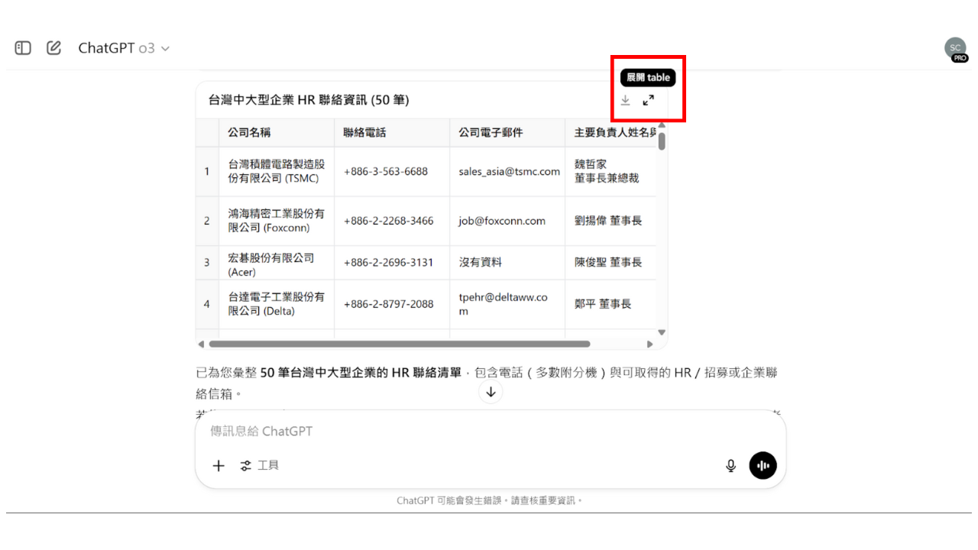Click the job@foxconn.com email cell
Image resolution: width=978 pixels, height=550 pixels.
pos(507,221)
